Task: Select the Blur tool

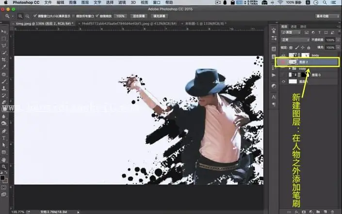Action: pos(4,116)
